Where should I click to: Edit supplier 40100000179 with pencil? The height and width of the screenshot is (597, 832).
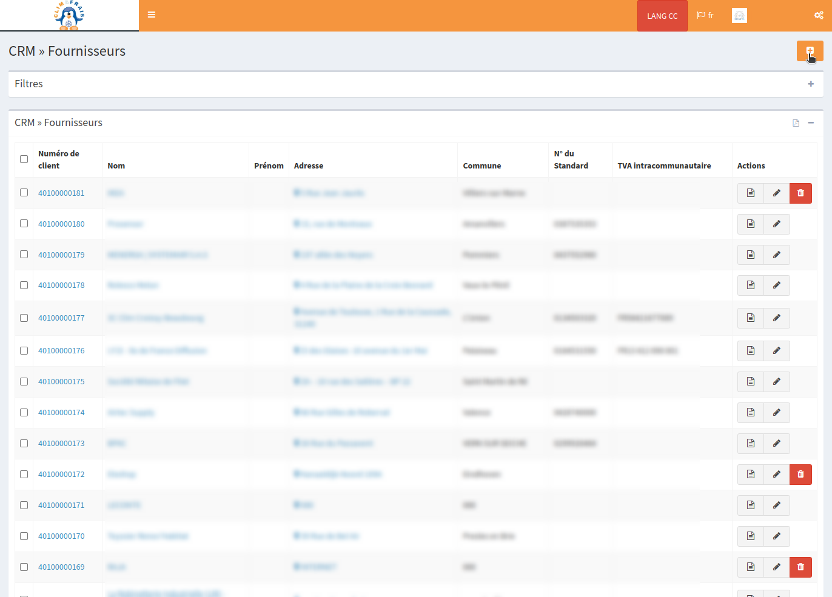pos(776,255)
